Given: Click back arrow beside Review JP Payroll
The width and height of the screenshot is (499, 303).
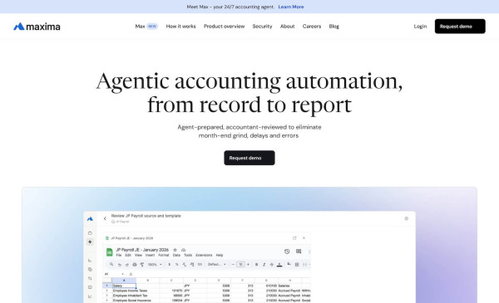Looking at the screenshot, I should (x=105, y=218).
